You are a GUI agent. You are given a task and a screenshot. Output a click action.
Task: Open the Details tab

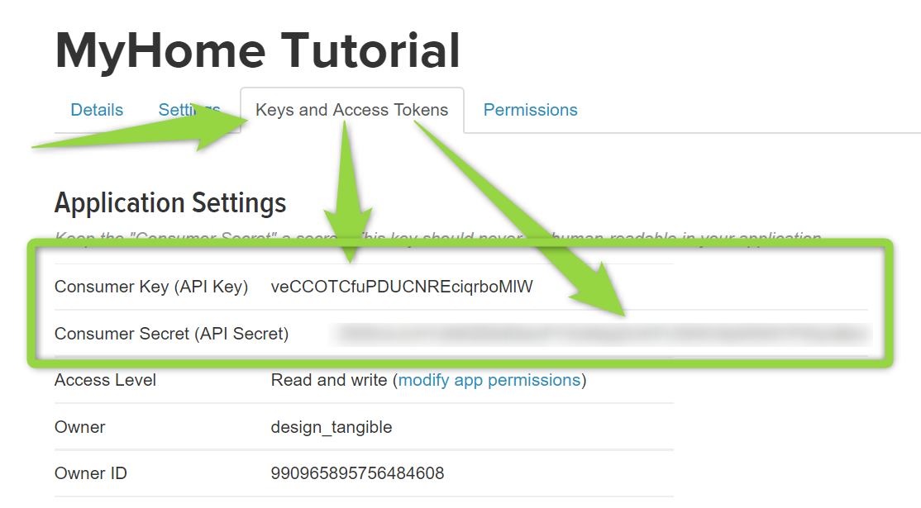tap(97, 110)
